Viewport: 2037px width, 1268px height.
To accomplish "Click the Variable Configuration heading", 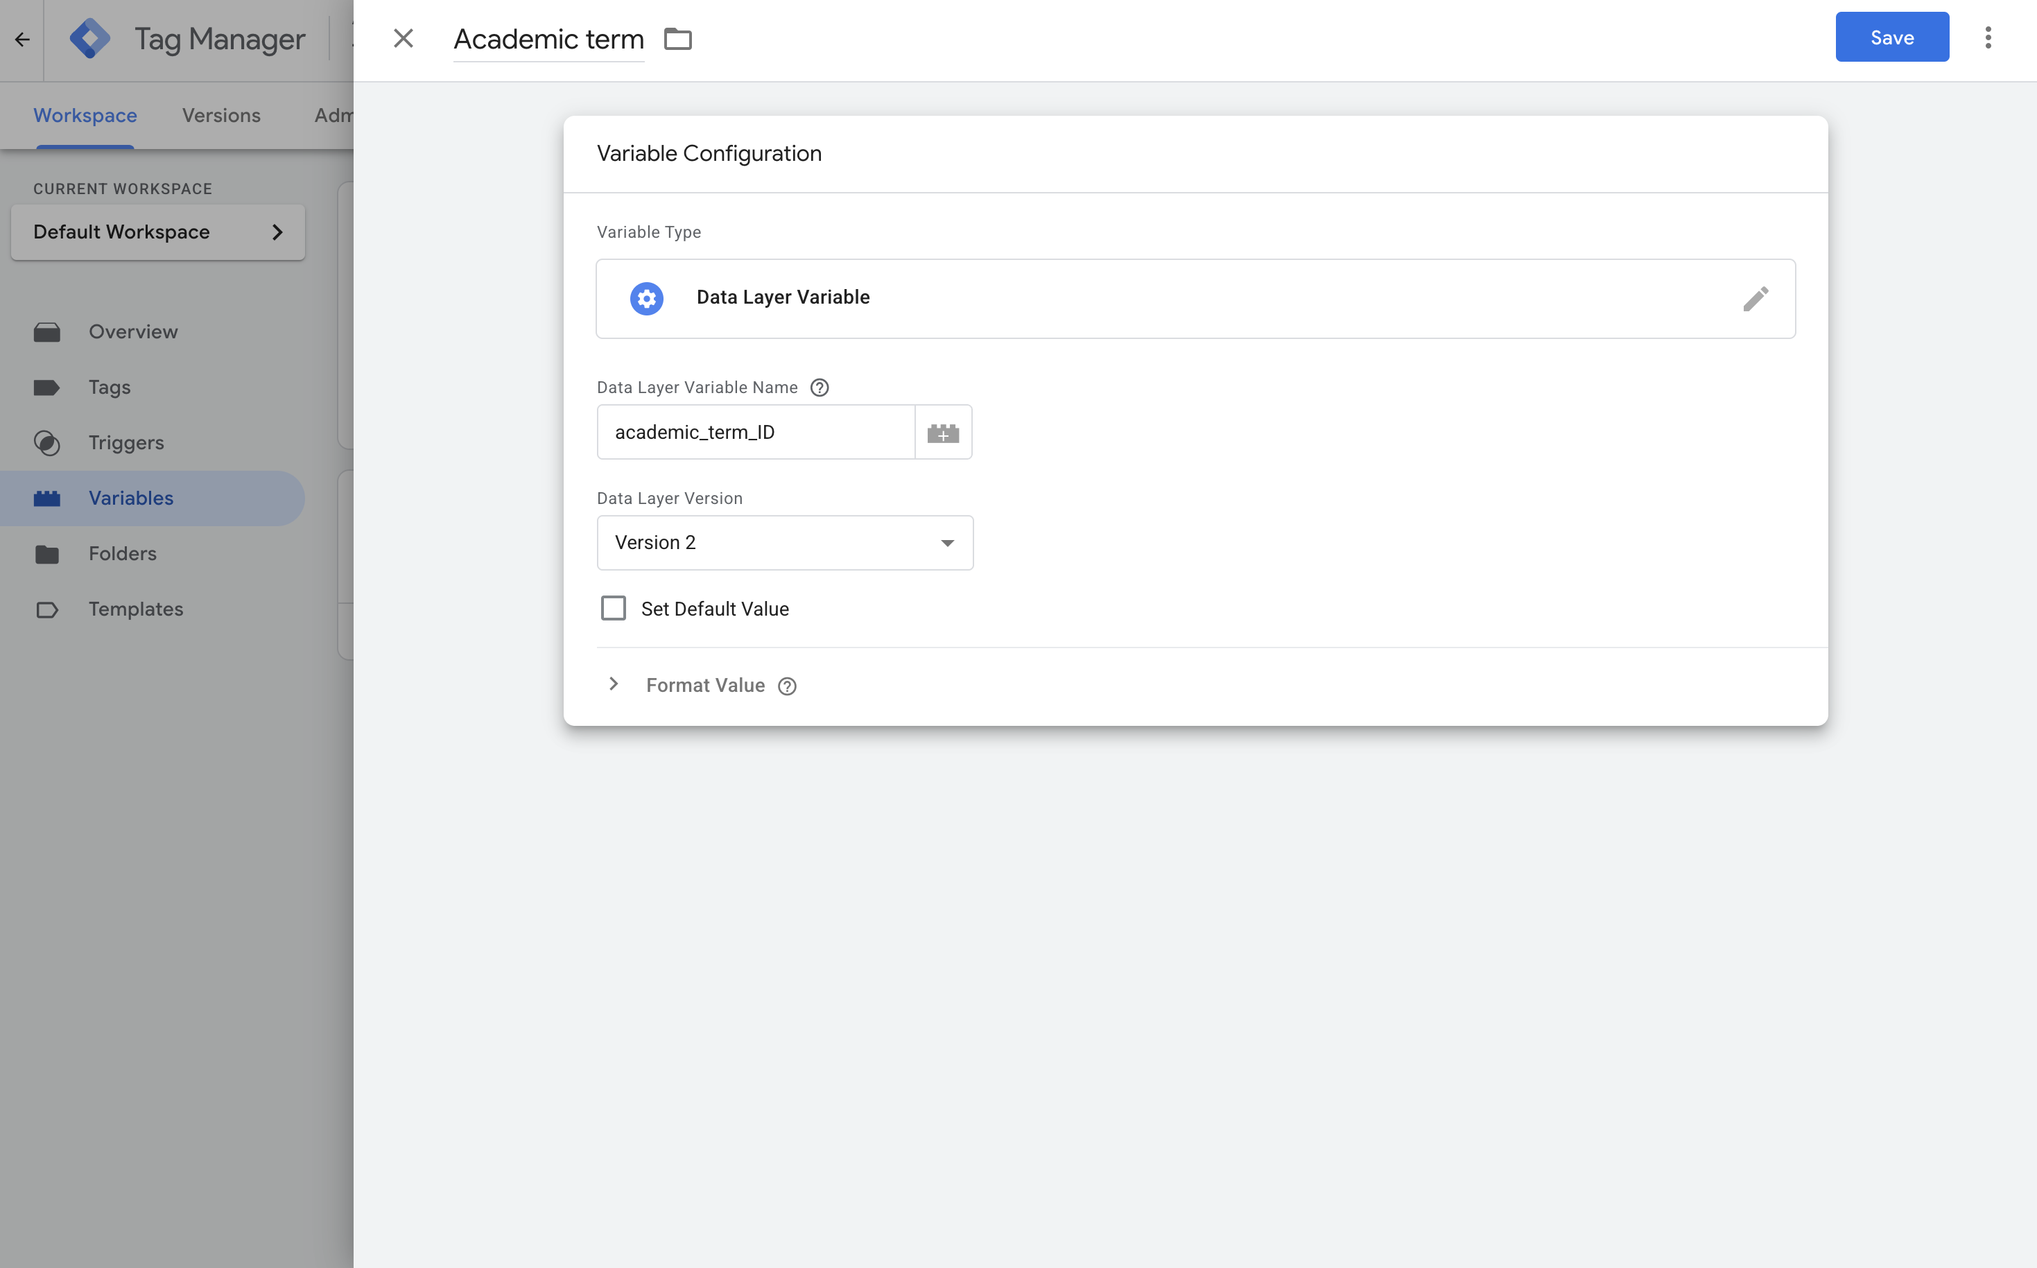I will 709,153.
